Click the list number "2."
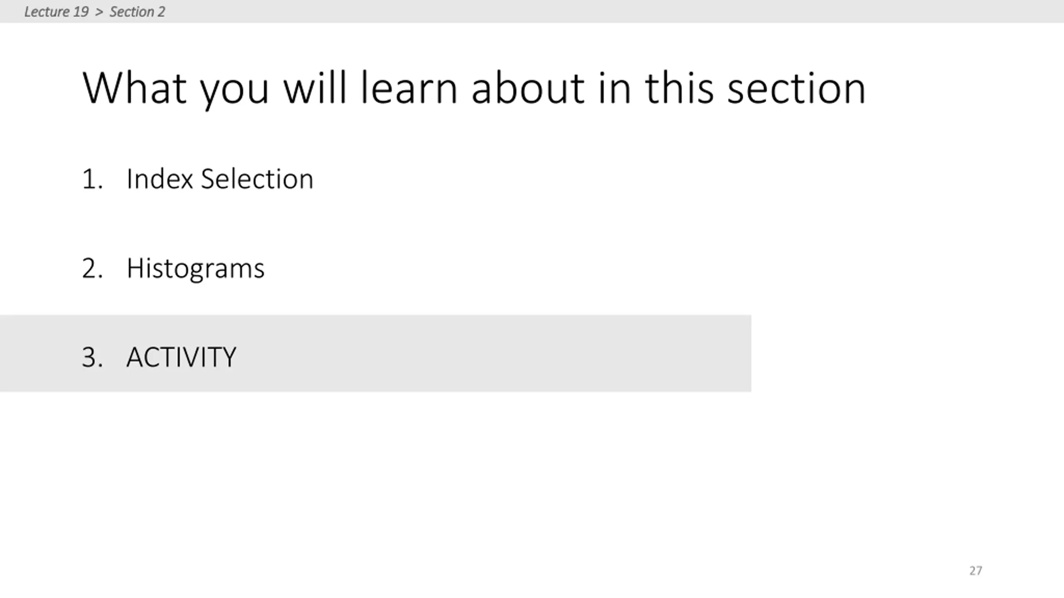The width and height of the screenshot is (1064, 598). pyautogui.click(x=92, y=268)
